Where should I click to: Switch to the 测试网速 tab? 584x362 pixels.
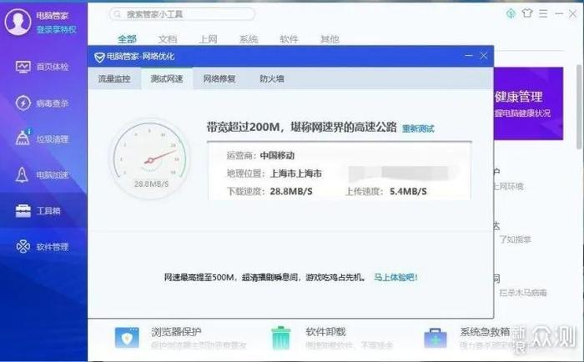[167, 78]
